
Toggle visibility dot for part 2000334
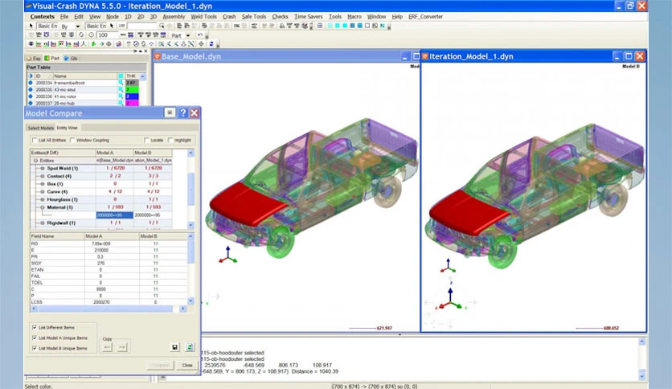31,83
